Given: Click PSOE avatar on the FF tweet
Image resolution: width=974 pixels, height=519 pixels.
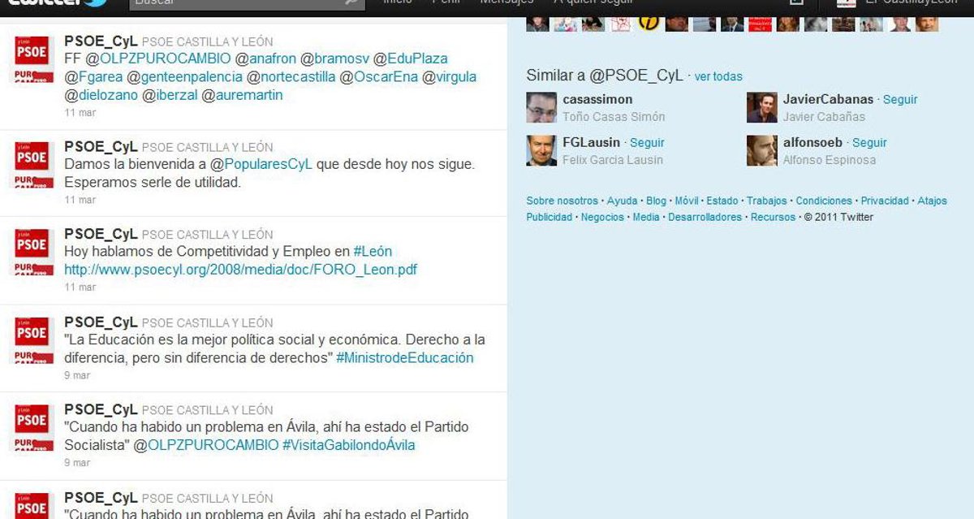Looking at the screenshot, I should (x=32, y=58).
